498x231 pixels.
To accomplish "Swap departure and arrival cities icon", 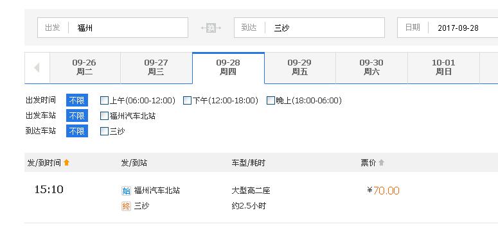I will pyautogui.click(x=211, y=28).
